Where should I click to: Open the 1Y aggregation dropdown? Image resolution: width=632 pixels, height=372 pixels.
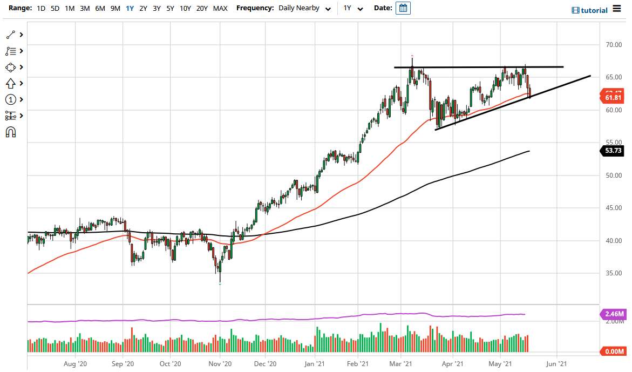click(x=354, y=8)
